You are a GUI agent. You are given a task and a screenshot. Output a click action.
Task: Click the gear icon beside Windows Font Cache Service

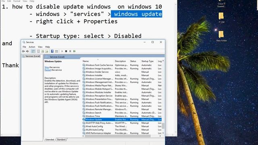tap(84, 65)
